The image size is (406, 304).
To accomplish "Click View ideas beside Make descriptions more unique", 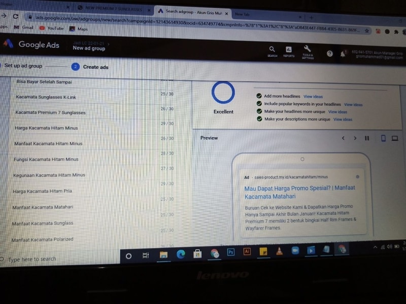I will tap(343, 120).
